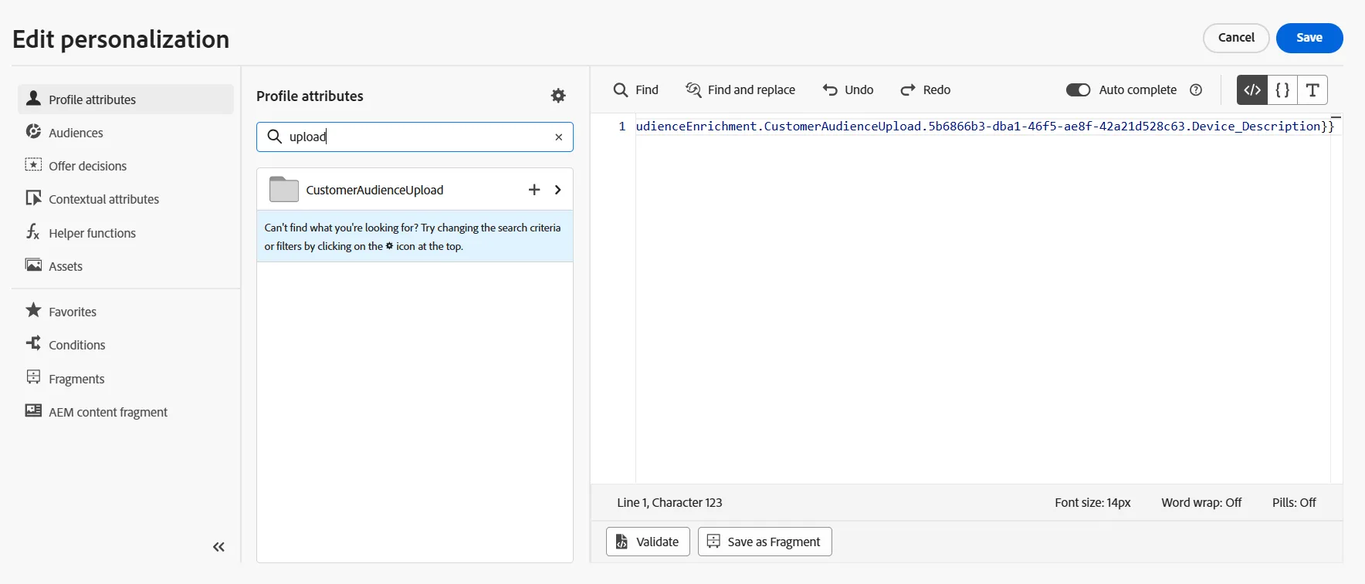Click the search field containing upload
This screenshot has height=584, width=1365.
415,137
